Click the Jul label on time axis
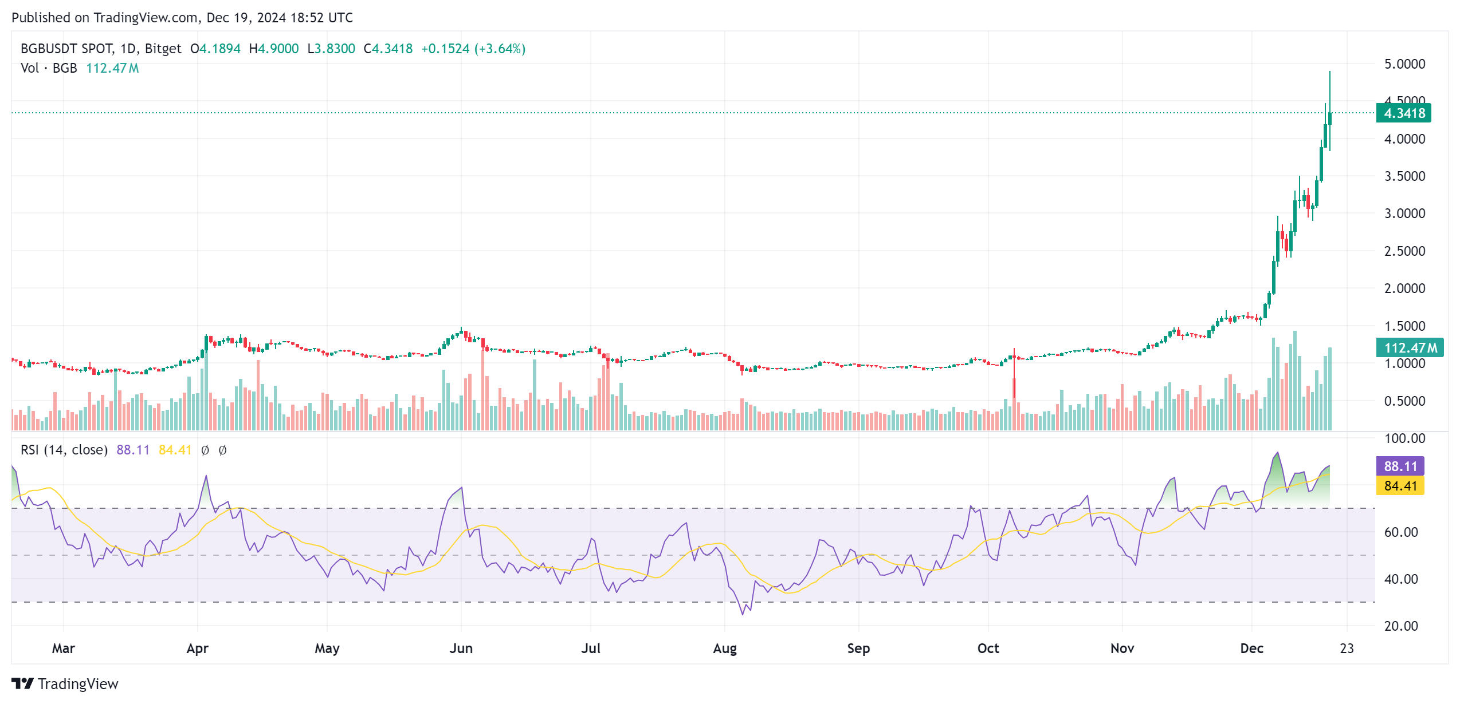 (x=591, y=648)
